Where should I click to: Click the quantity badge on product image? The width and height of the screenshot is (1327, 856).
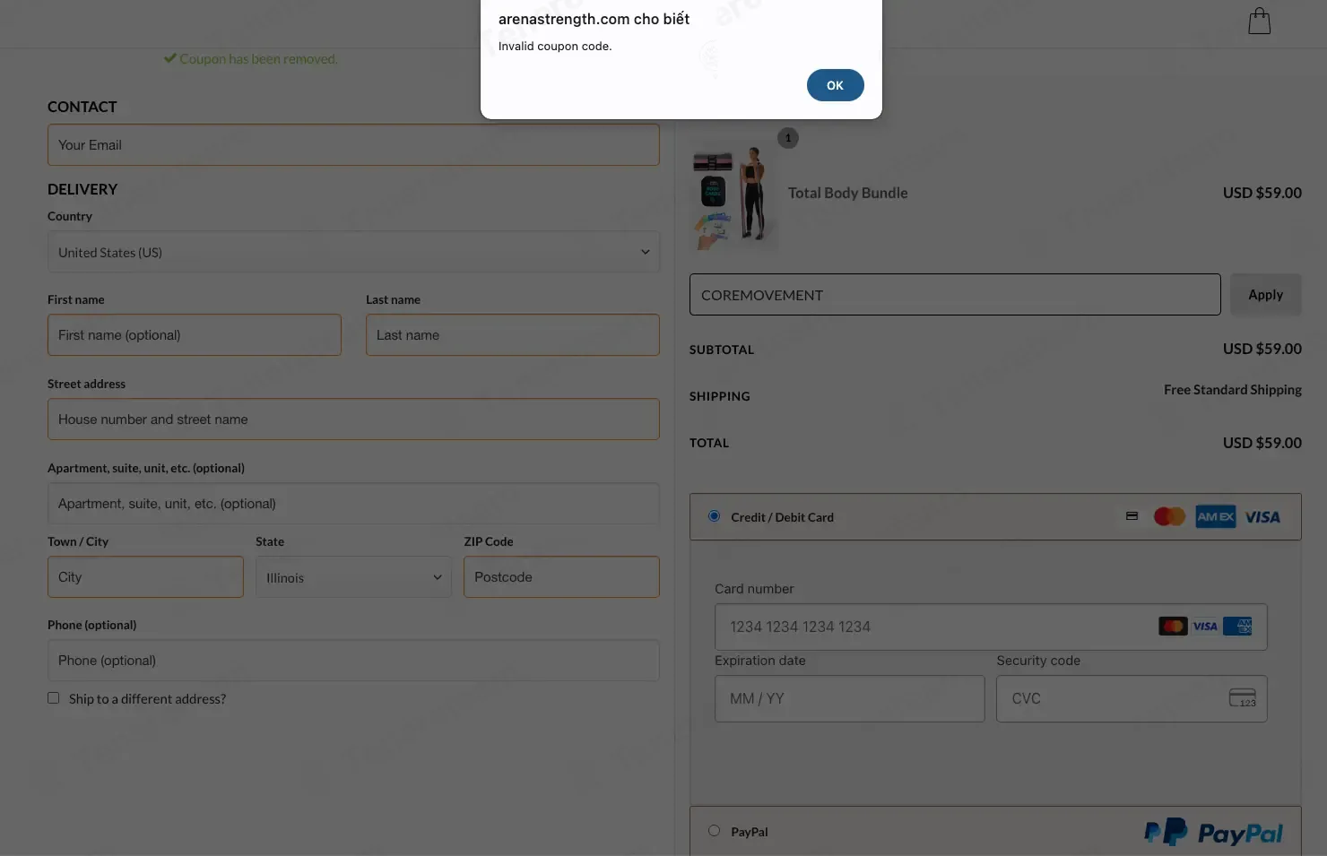click(788, 138)
